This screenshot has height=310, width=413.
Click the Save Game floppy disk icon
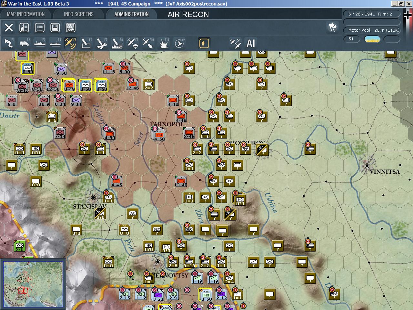point(55,27)
